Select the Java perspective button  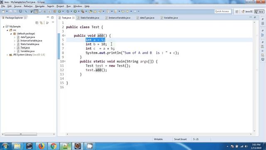tap(259, 12)
